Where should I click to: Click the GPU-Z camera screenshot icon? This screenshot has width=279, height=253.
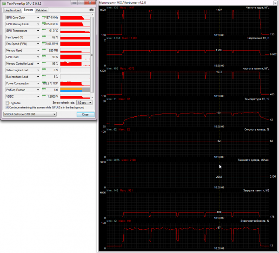point(92,10)
